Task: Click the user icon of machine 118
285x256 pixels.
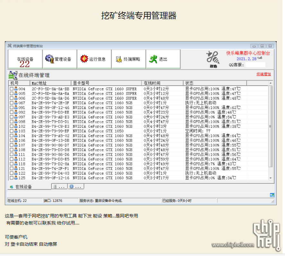Action: [x=16, y=164]
